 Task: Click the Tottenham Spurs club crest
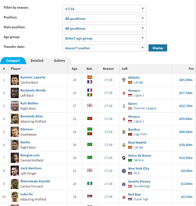(x=124, y=106)
